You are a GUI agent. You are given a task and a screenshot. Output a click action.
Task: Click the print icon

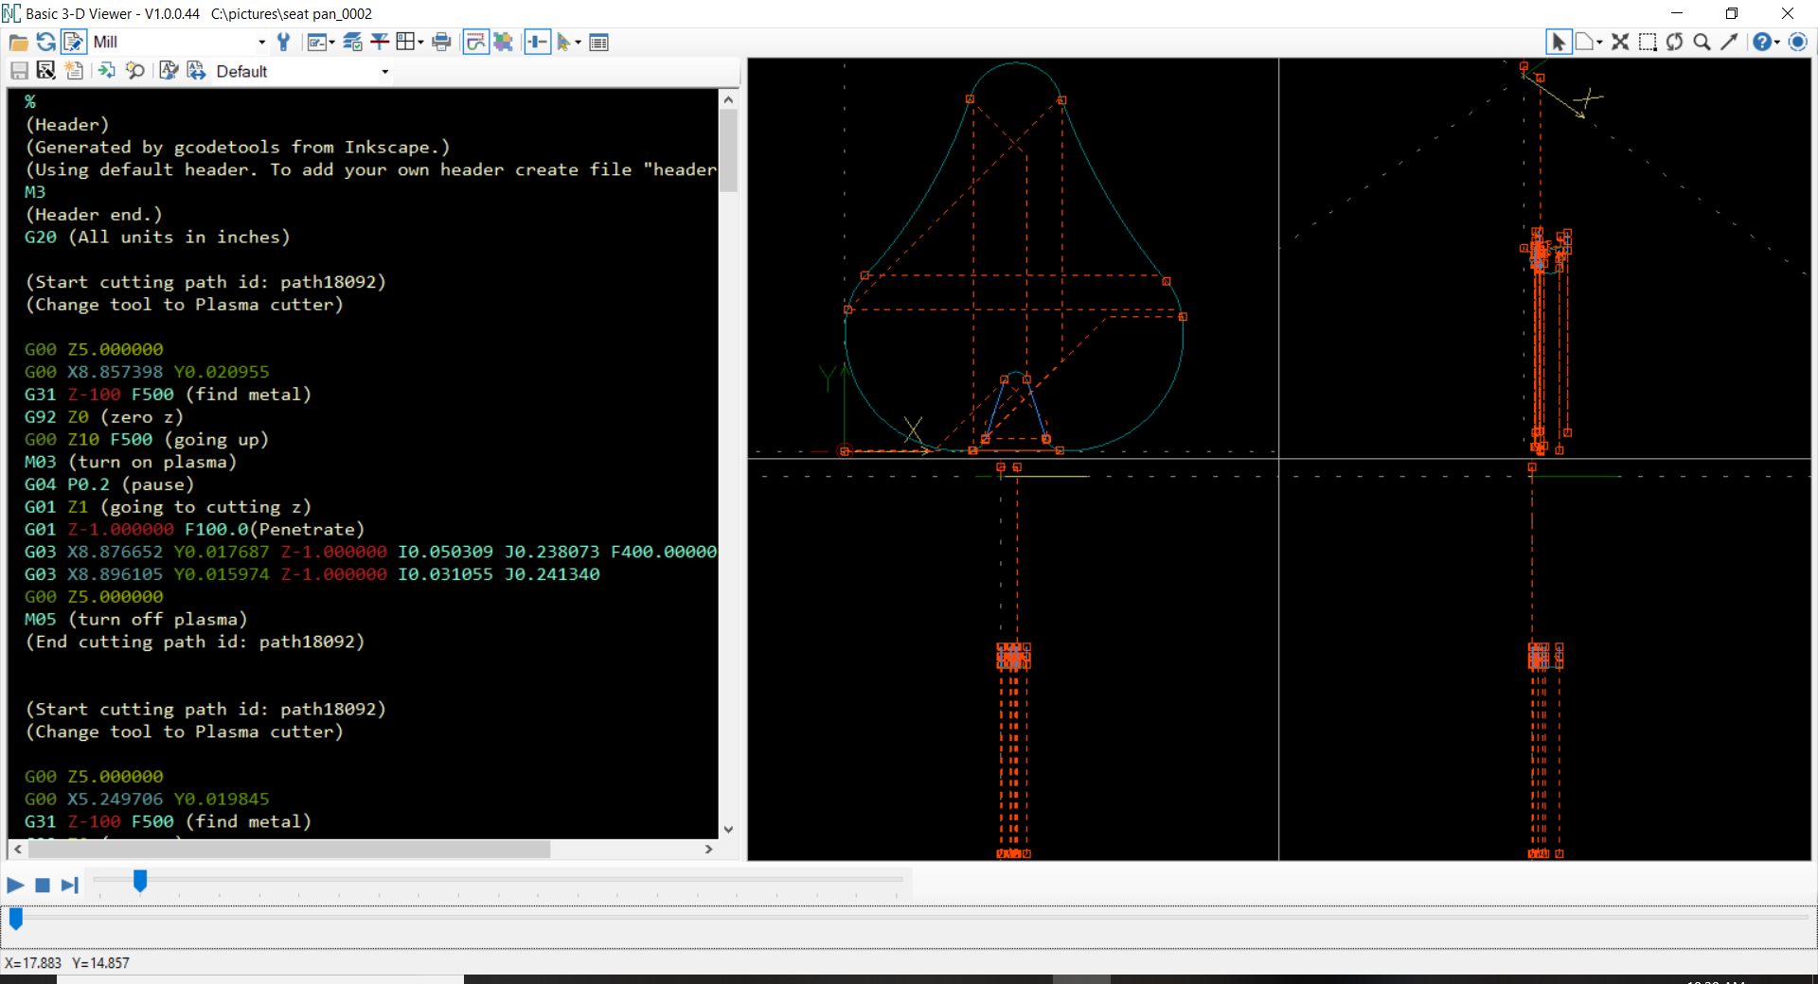tap(441, 43)
